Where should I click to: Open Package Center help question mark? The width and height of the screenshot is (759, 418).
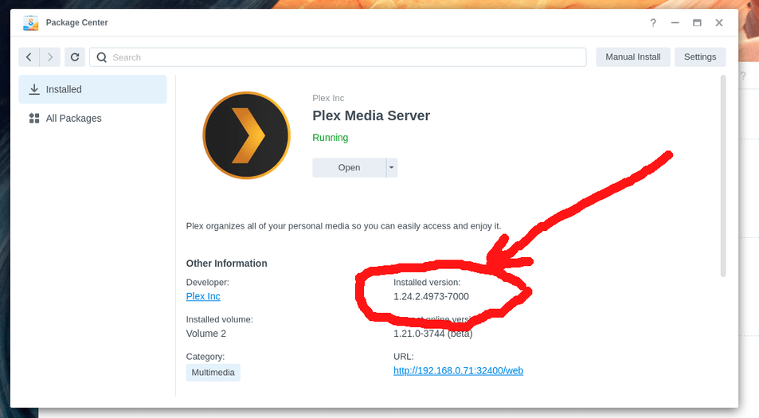[653, 23]
